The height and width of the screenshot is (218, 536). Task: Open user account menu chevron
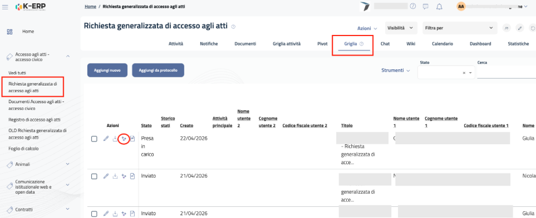tap(525, 6)
